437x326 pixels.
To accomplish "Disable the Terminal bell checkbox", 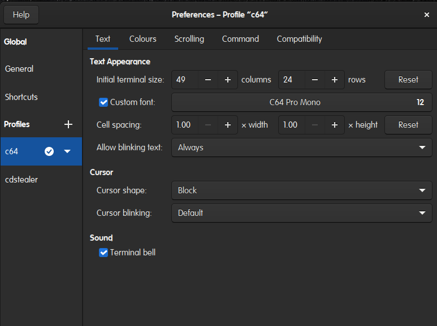I will coord(103,253).
